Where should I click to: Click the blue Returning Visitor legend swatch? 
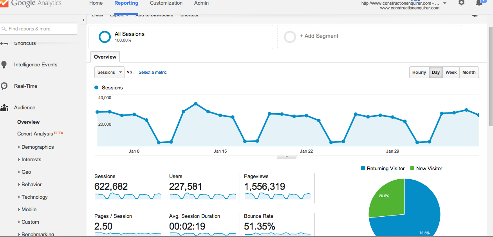[363, 169]
